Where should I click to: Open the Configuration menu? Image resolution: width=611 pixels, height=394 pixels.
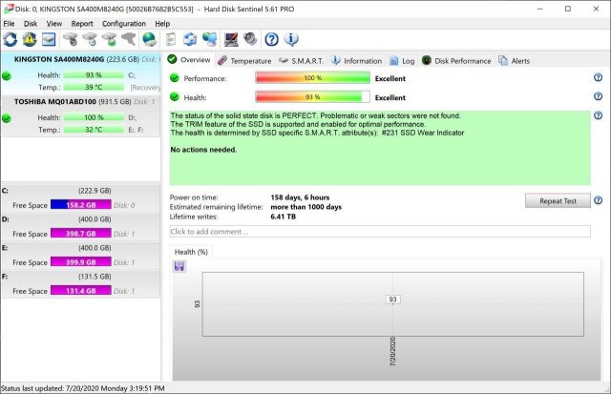point(124,23)
